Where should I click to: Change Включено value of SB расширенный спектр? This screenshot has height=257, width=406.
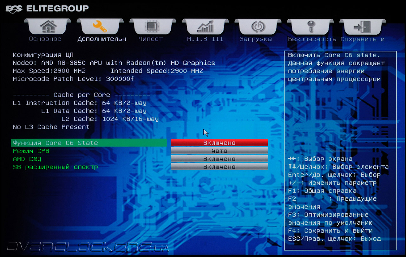click(219, 167)
